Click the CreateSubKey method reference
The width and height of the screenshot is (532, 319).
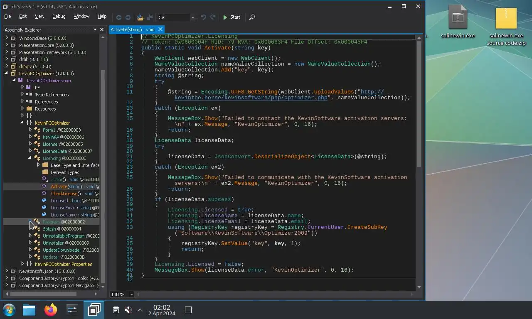click(367, 227)
